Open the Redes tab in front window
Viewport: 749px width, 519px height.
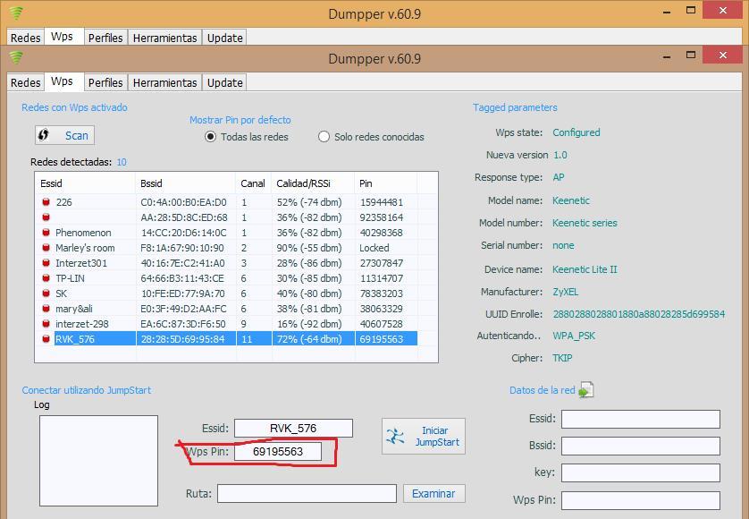(x=25, y=82)
